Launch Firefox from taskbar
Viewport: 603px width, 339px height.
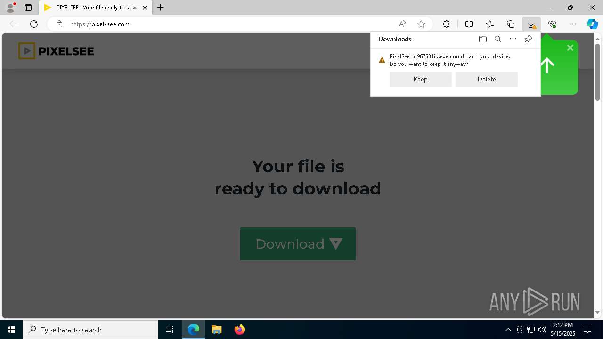(239, 330)
